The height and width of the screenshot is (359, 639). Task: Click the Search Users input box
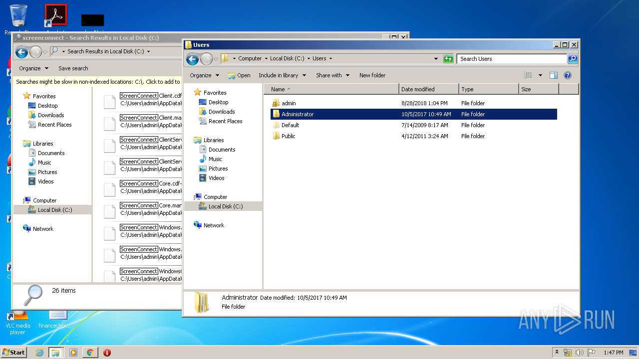[x=512, y=59]
